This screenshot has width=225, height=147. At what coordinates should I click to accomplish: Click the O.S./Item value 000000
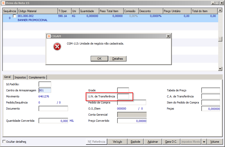pyautogui.click(x=121, y=109)
